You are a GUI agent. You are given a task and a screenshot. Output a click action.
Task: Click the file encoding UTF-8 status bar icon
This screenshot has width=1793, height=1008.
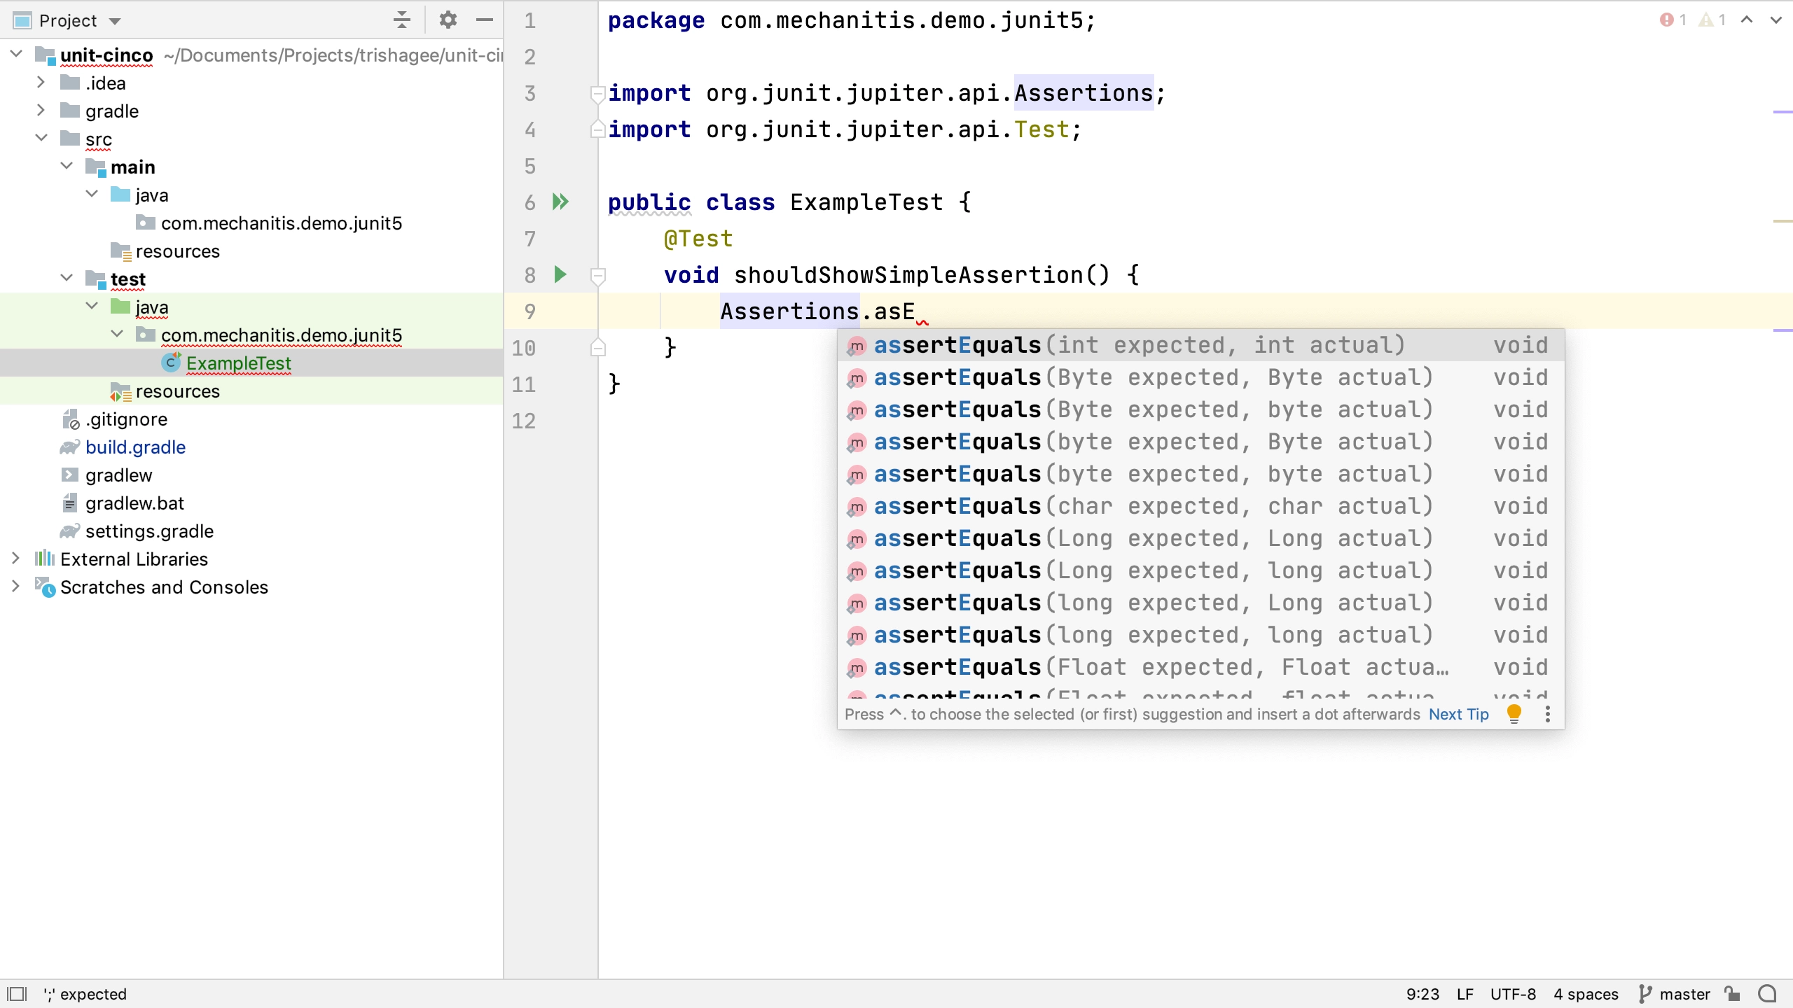(x=1517, y=993)
